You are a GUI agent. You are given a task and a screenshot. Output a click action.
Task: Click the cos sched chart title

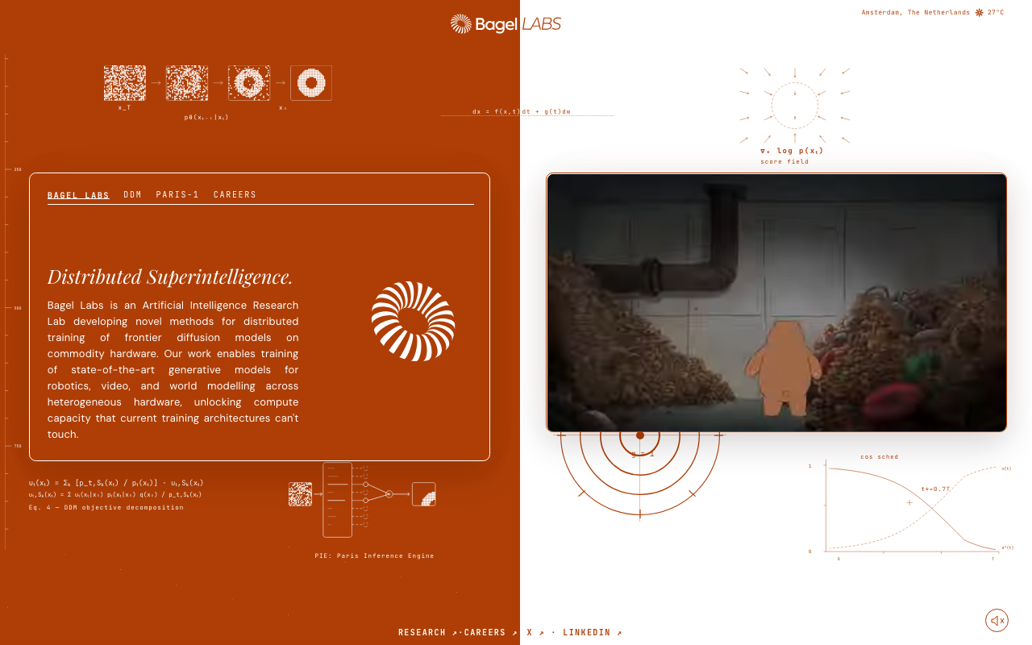tap(879, 457)
